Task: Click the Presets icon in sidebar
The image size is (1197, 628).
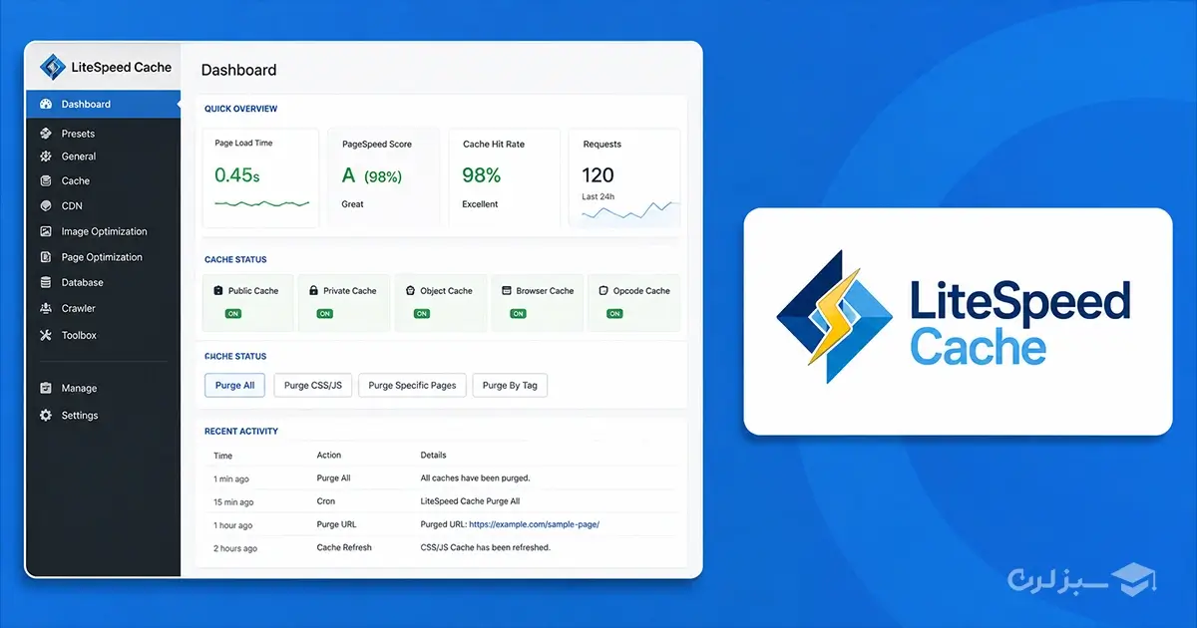Action: click(45, 134)
